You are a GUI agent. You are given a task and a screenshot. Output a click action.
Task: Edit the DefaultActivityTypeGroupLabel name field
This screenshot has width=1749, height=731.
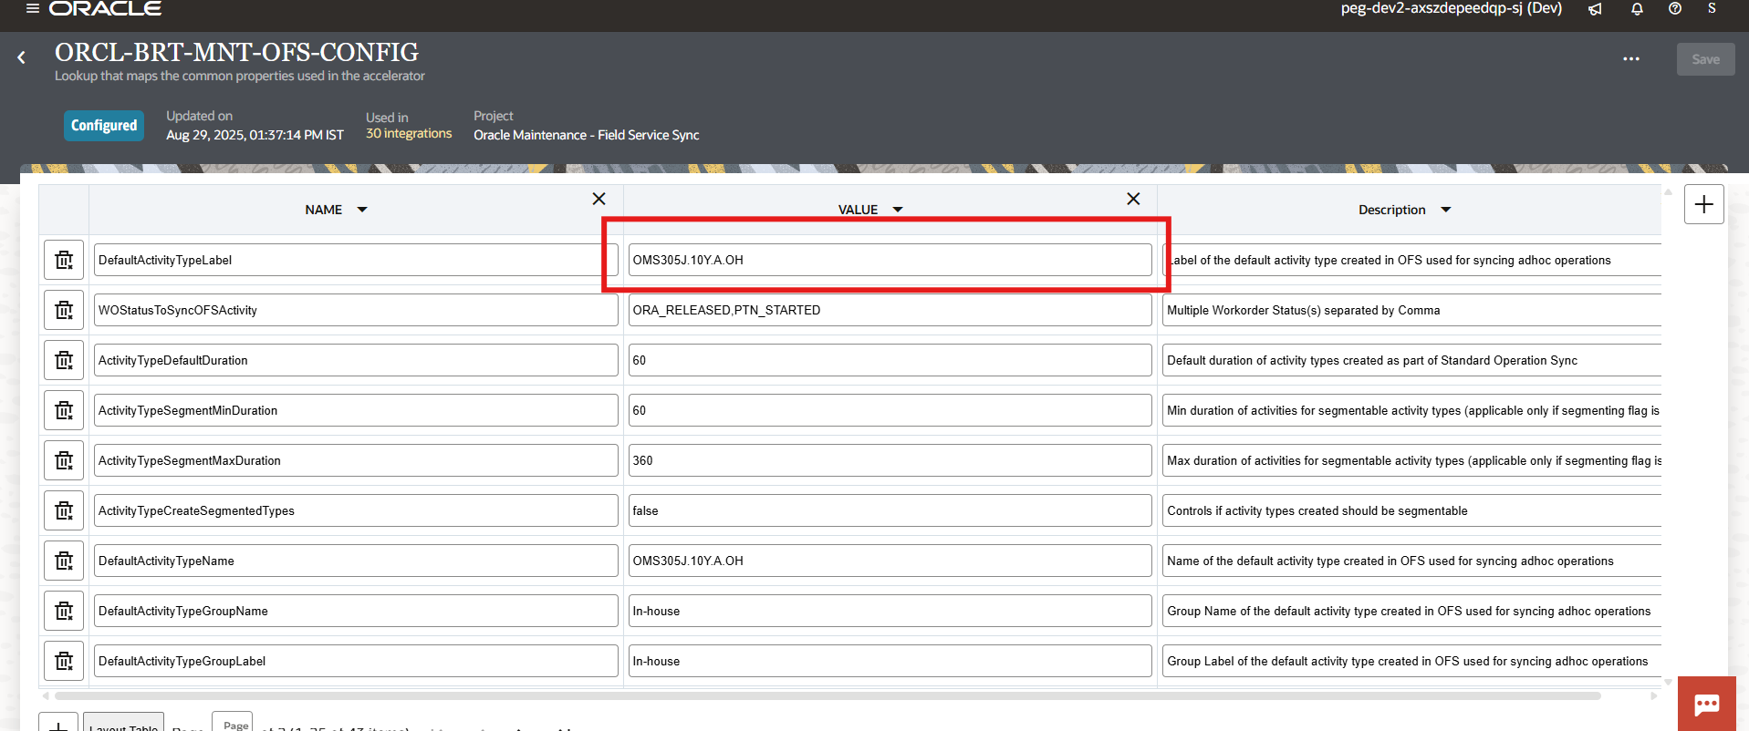[356, 661]
